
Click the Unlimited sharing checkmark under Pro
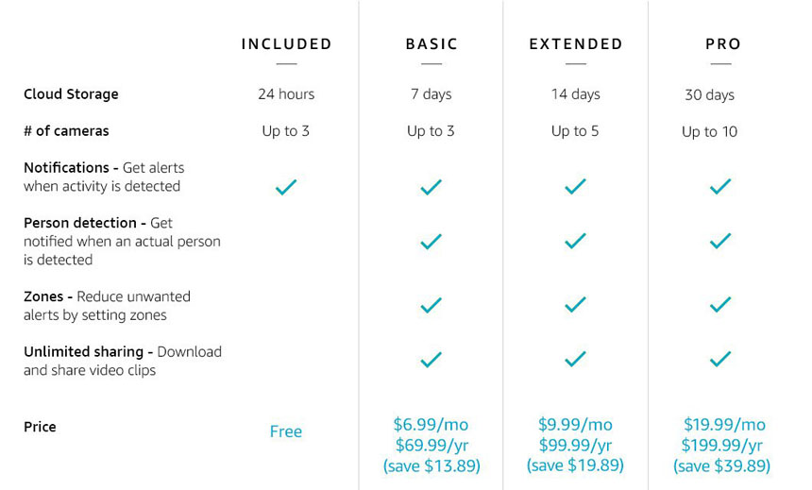point(720,359)
